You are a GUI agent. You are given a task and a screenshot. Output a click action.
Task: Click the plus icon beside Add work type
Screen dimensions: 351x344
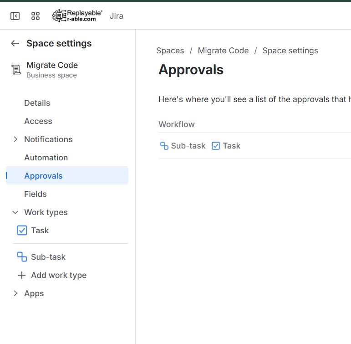pyautogui.click(x=22, y=275)
